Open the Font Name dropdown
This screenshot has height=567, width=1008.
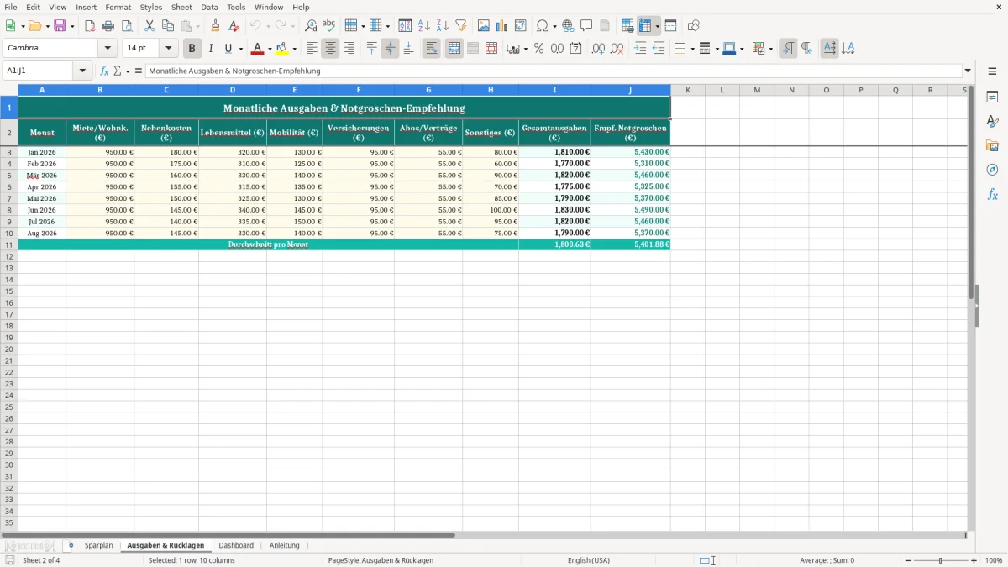pos(108,49)
